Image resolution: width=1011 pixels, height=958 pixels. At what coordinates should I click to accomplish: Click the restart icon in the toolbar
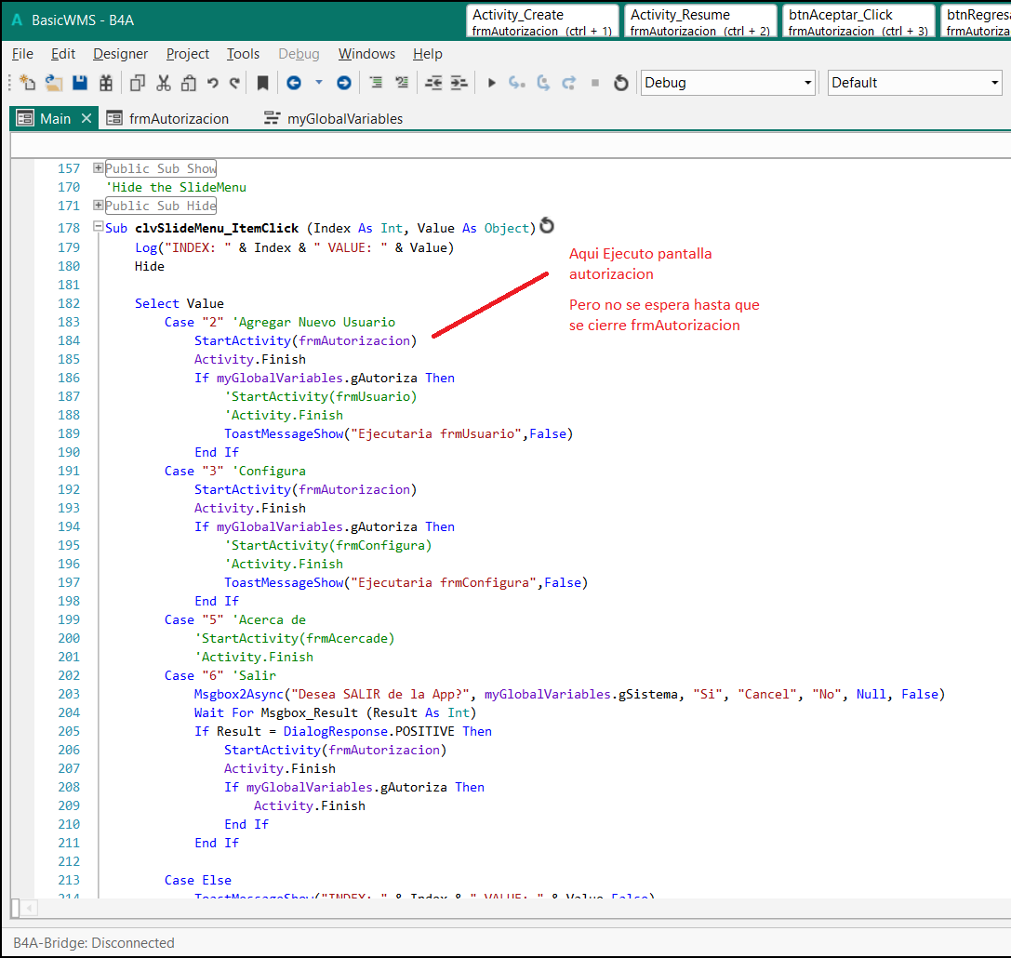pyautogui.click(x=621, y=83)
